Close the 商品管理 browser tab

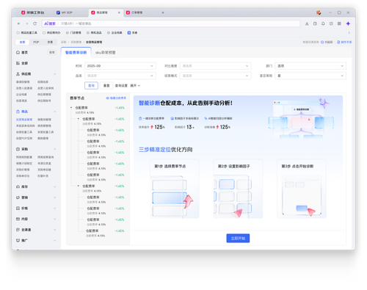click(x=119, y=12)
